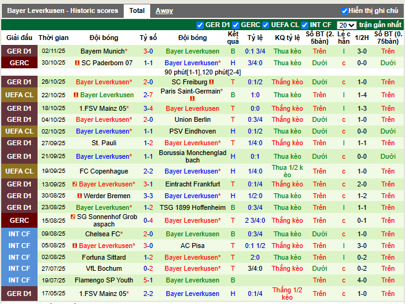Click the 1/2H column header
The image size is (405, 304).
click(x=362, y=38)
